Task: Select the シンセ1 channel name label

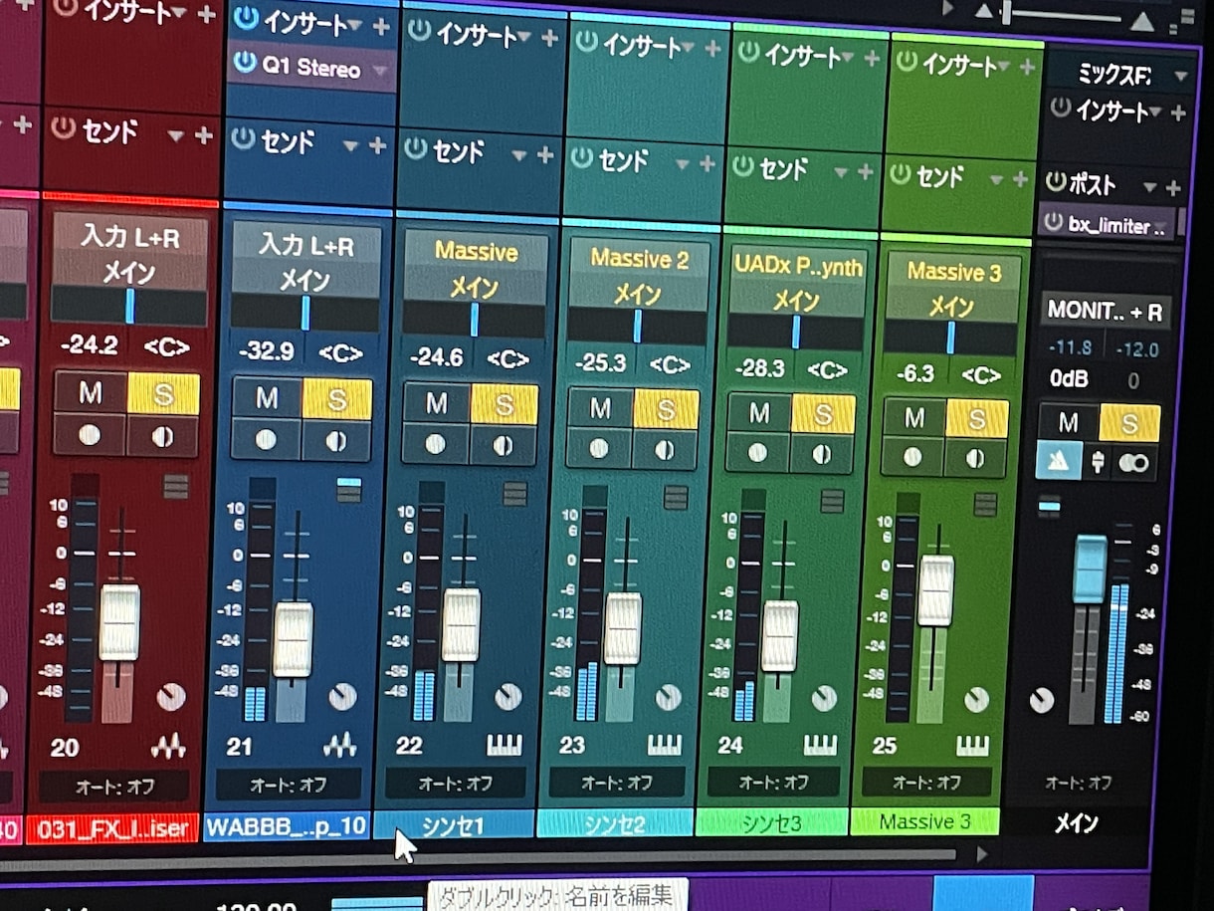Action: point(453,825)
